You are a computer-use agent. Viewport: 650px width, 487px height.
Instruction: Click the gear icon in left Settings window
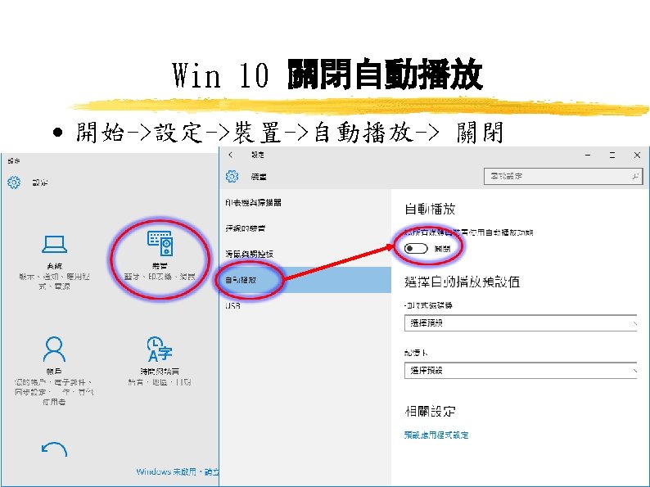14,182
